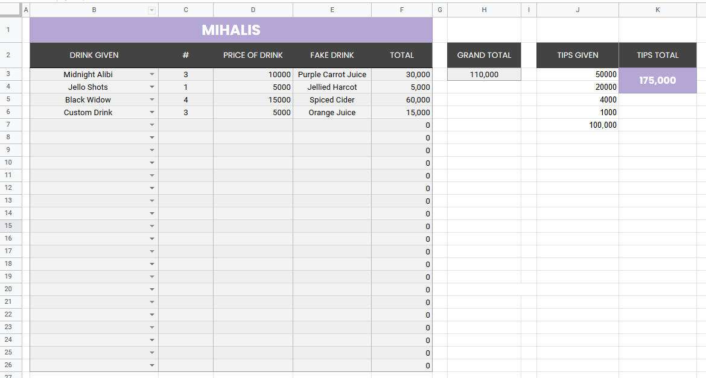Image resolution: width=706 pixels, height=378 pixels.
Task: Select the DRINK GIVEN header cell
Action: pyautogui.click(x=94, y=55)
